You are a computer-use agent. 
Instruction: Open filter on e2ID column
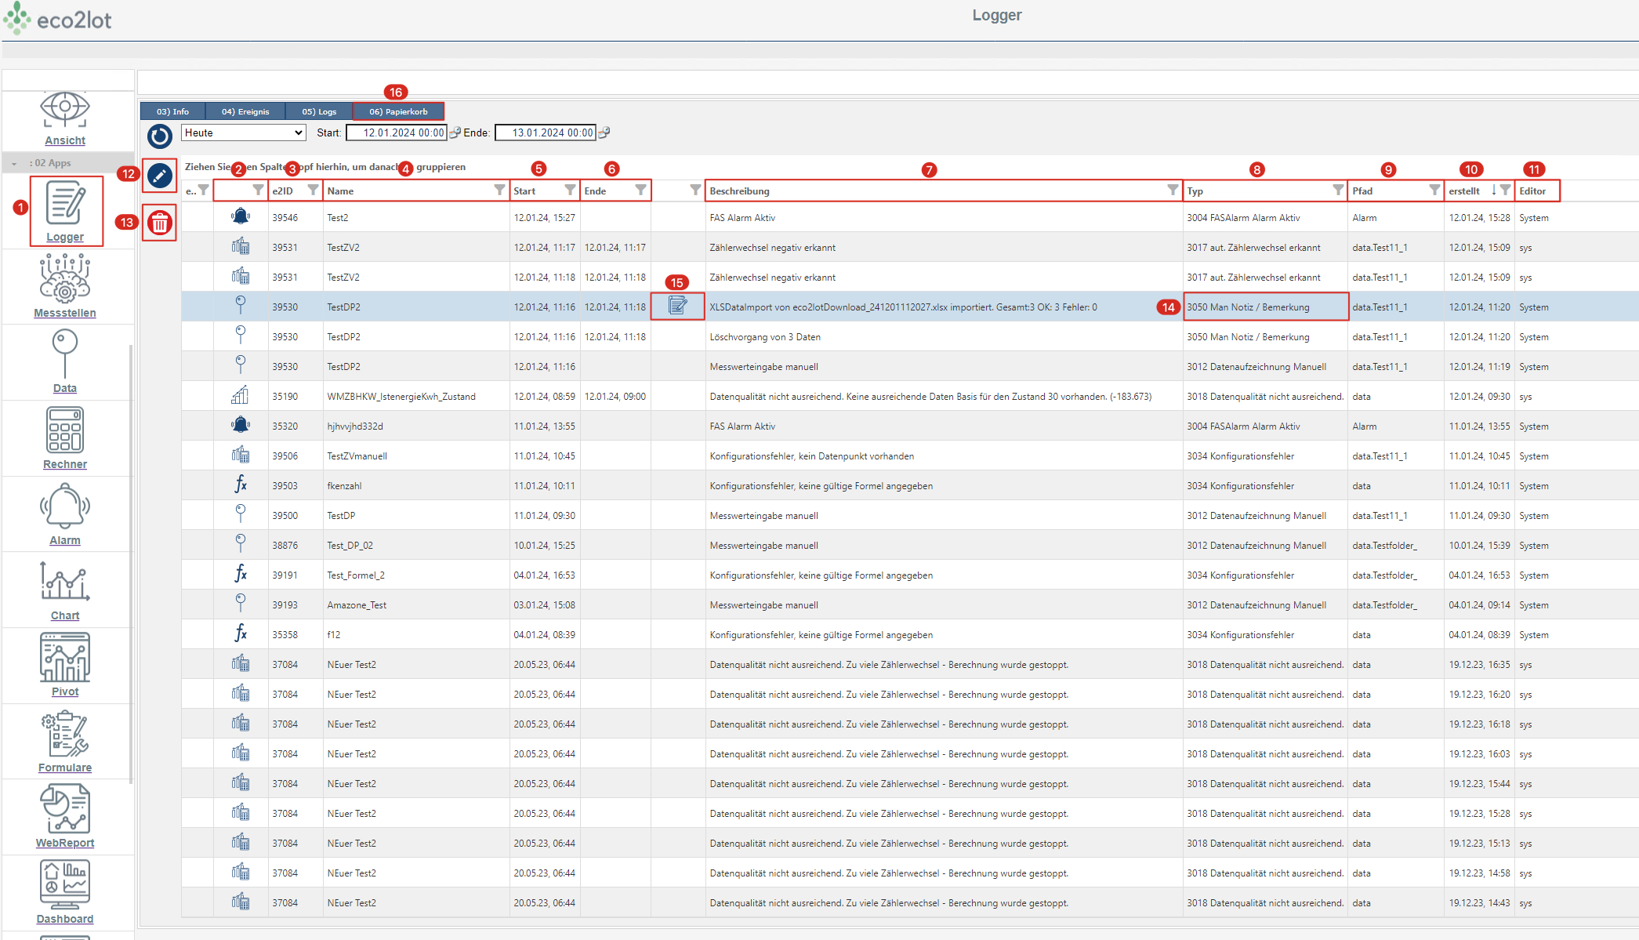tap(313, 190)
